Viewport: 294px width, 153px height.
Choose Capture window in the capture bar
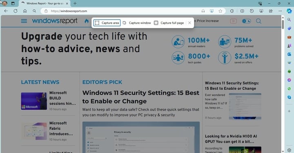click(137, 23)
